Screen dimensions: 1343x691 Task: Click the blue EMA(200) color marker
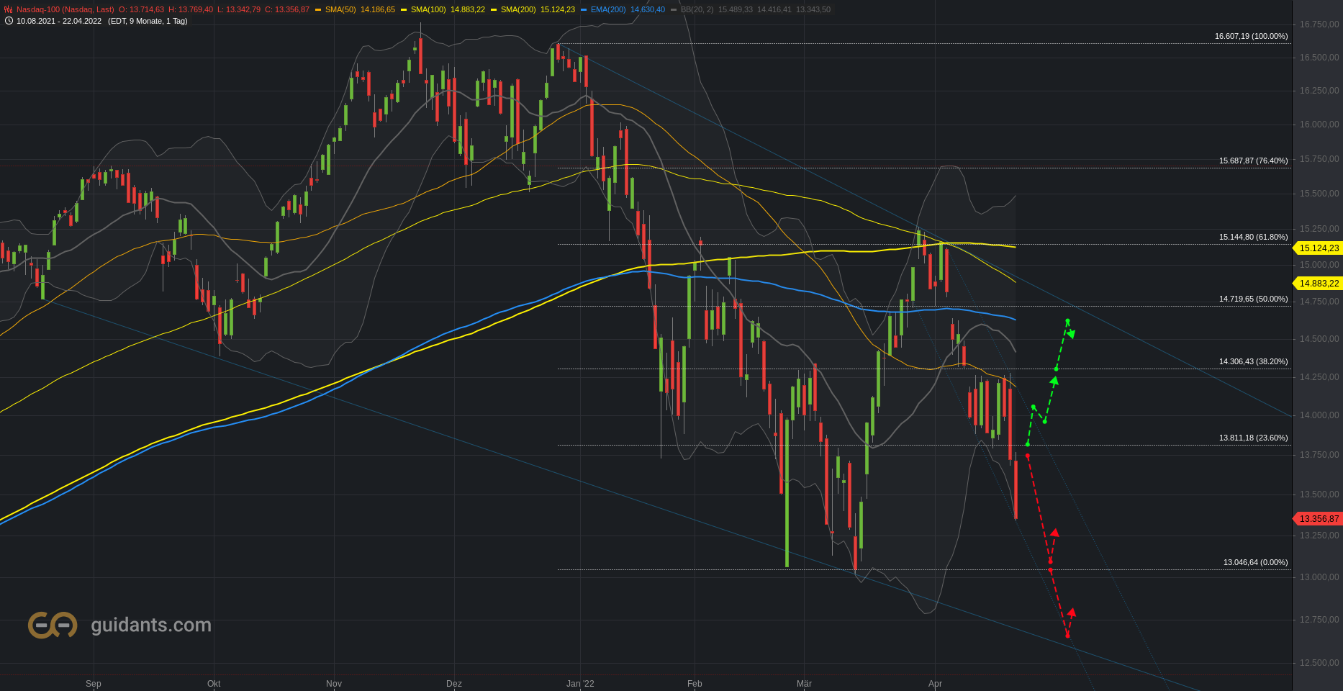point(584,10)
